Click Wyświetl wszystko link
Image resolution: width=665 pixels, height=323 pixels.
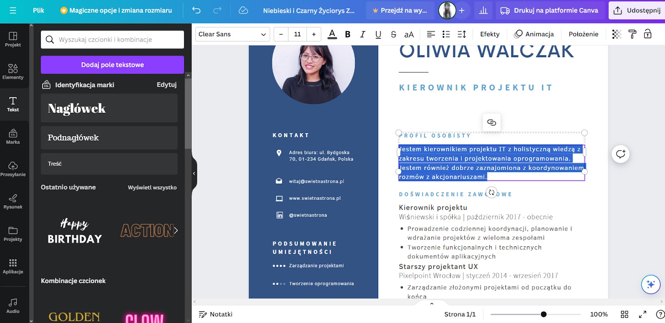[152, 187]
